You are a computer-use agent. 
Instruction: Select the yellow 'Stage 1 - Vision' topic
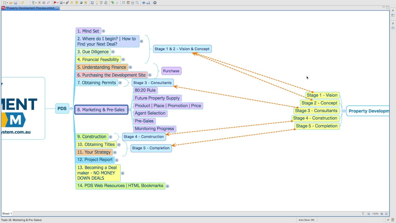tap(322, 95)
